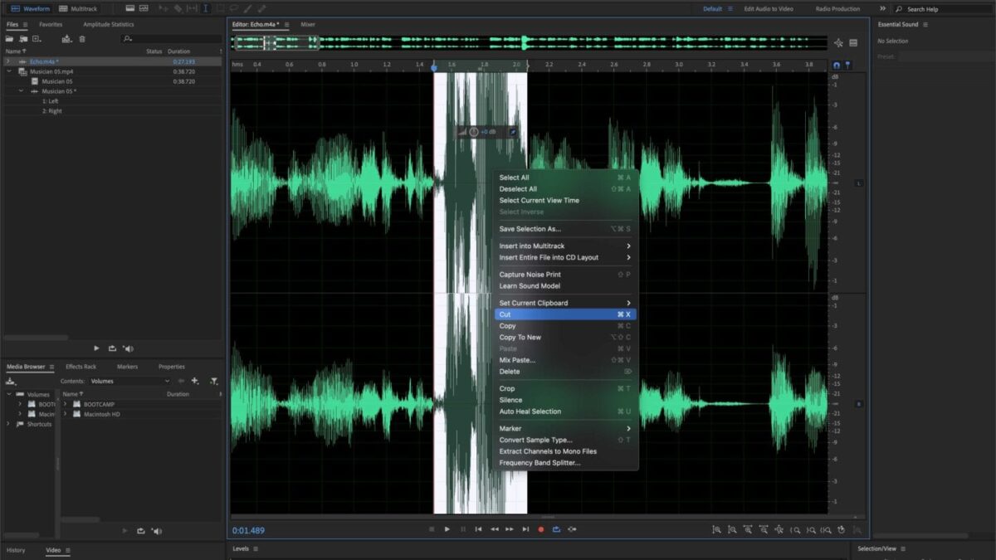Adjust the +0 dB volume knob
This screenshot has width=996, height=560.
[x=474, y=132]
